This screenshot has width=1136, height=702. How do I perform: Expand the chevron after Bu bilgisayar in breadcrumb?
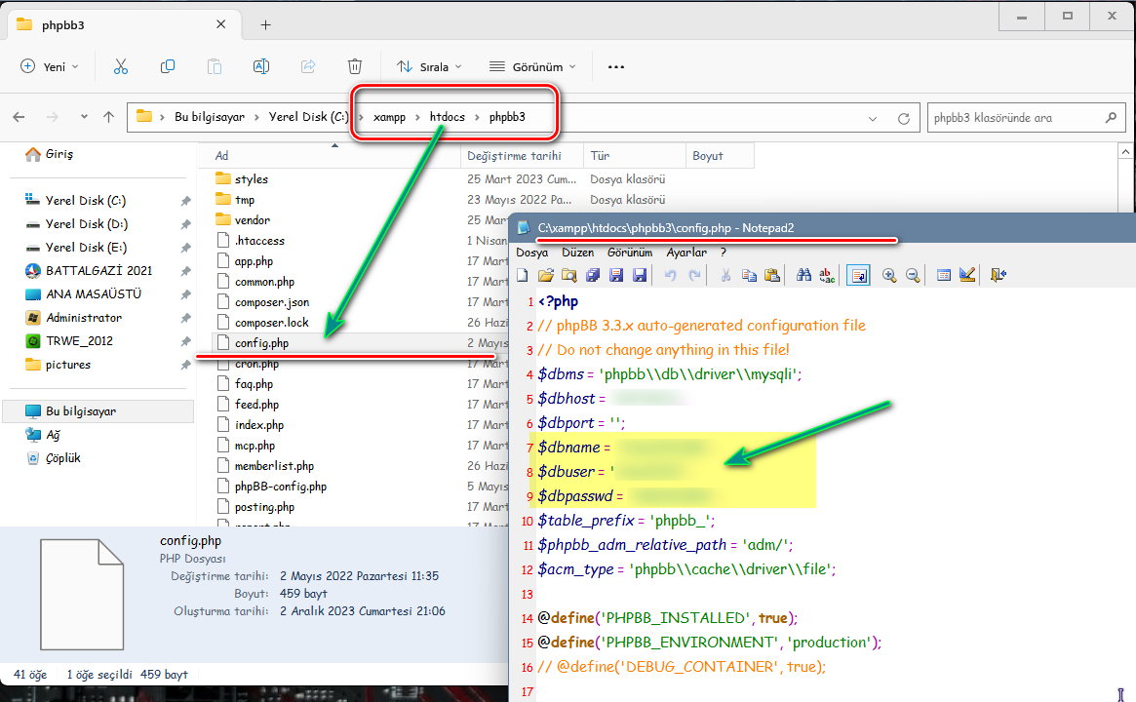click(256, 117)
